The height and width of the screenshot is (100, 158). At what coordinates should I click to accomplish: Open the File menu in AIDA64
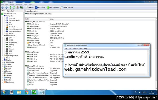[x=3, y=4]
